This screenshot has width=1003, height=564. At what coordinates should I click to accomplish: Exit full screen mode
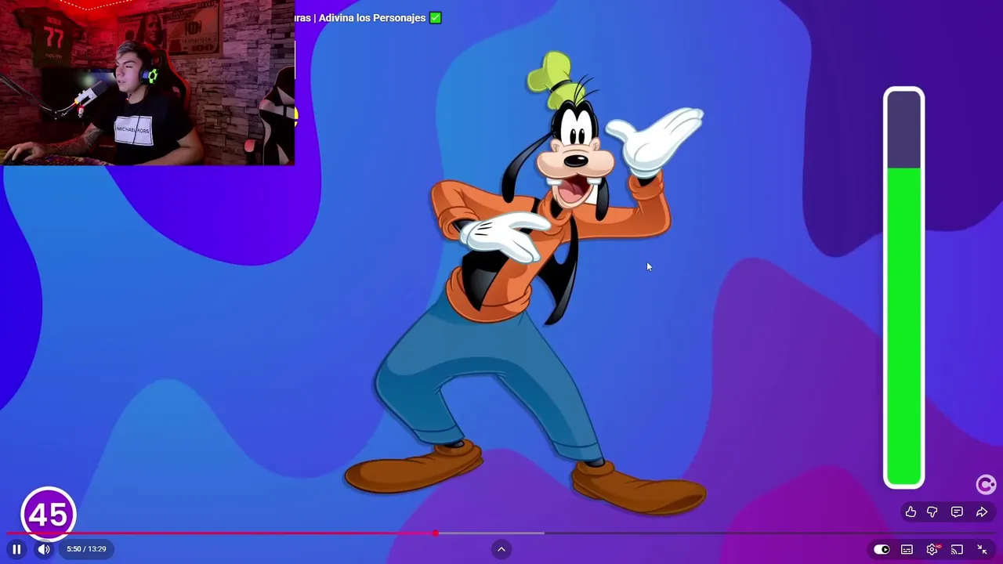point(982,549)
